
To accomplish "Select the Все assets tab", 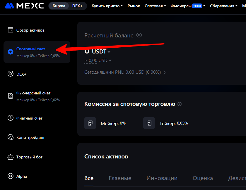I will (x=89, y=178).
